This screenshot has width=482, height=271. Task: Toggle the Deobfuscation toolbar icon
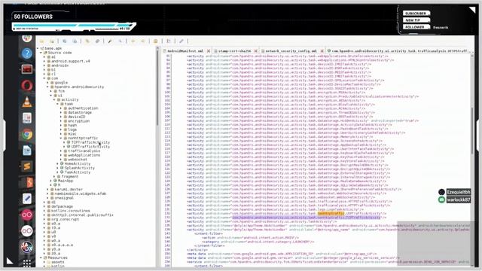[x=156, y=41]
